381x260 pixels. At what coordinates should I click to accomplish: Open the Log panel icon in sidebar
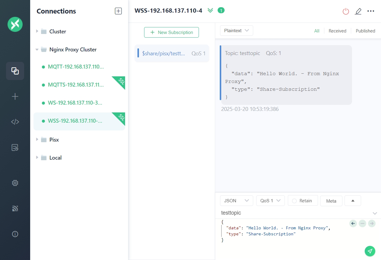[x=15, y=147]
